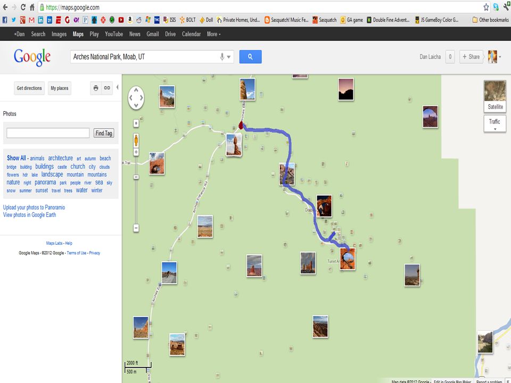Expand the Traffic layers dropdown
This screenshot has width=511, height=383.
click(494, 124)
